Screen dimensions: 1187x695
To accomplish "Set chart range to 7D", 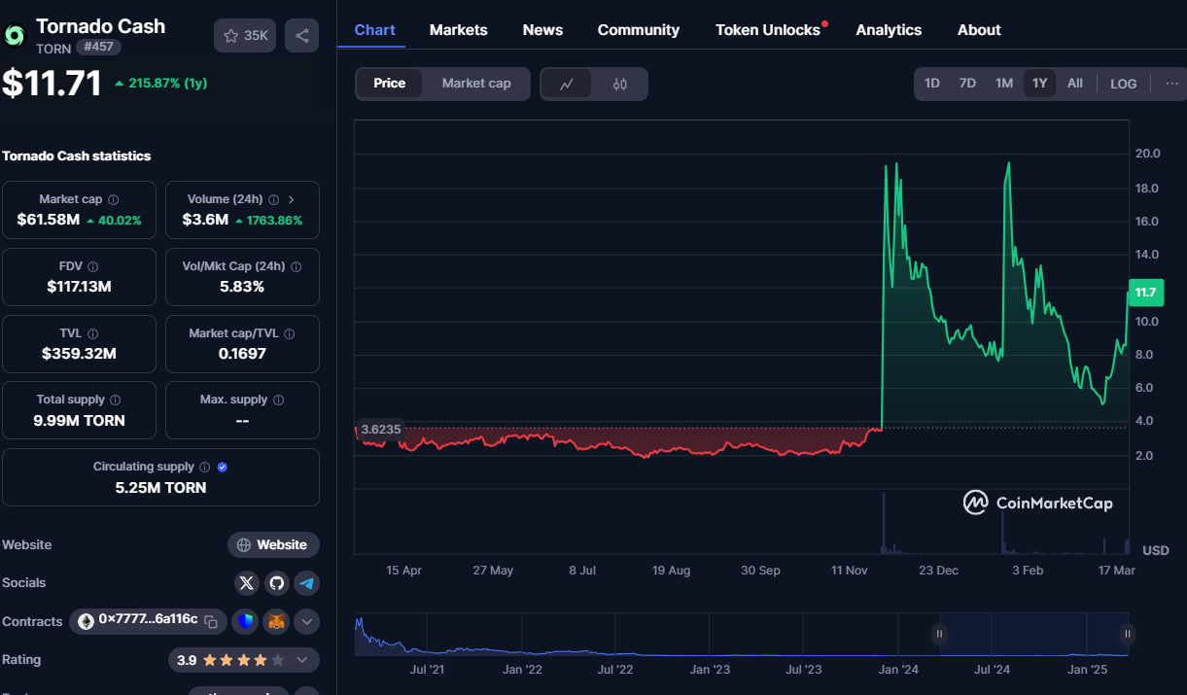I will [967, 84].
